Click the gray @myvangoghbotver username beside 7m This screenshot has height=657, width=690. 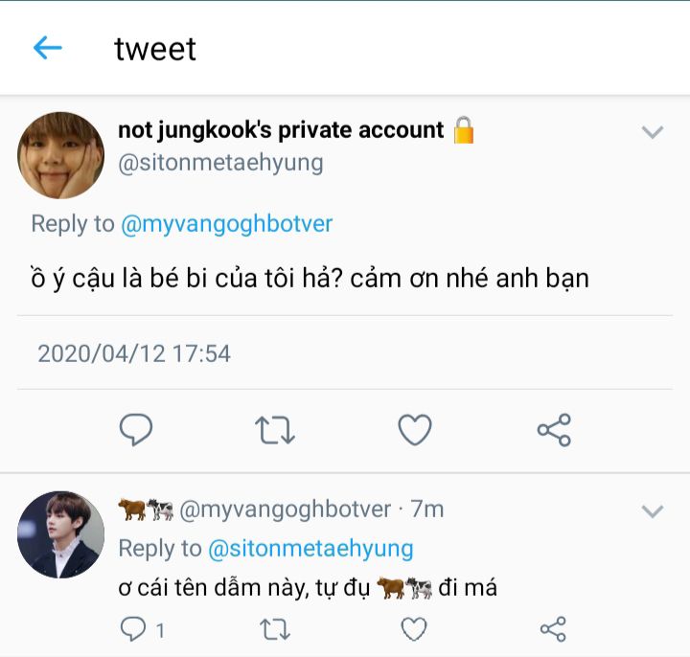click(x=286, y=510)
